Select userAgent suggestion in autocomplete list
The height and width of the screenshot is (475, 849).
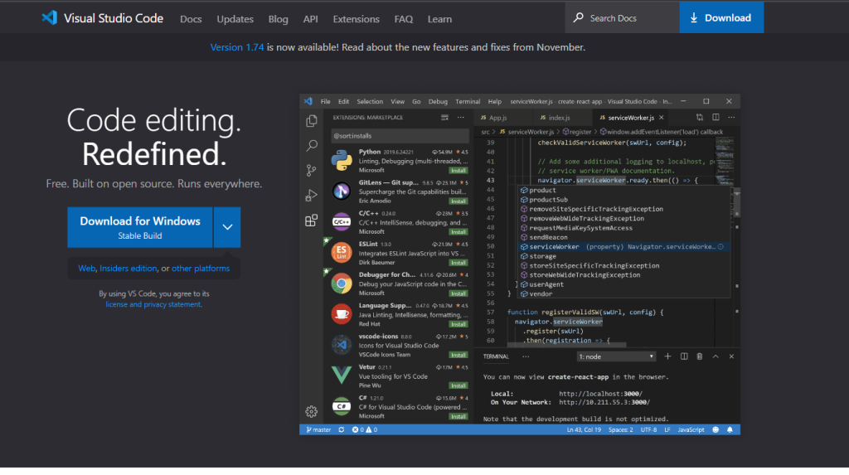tap(623, 284)
